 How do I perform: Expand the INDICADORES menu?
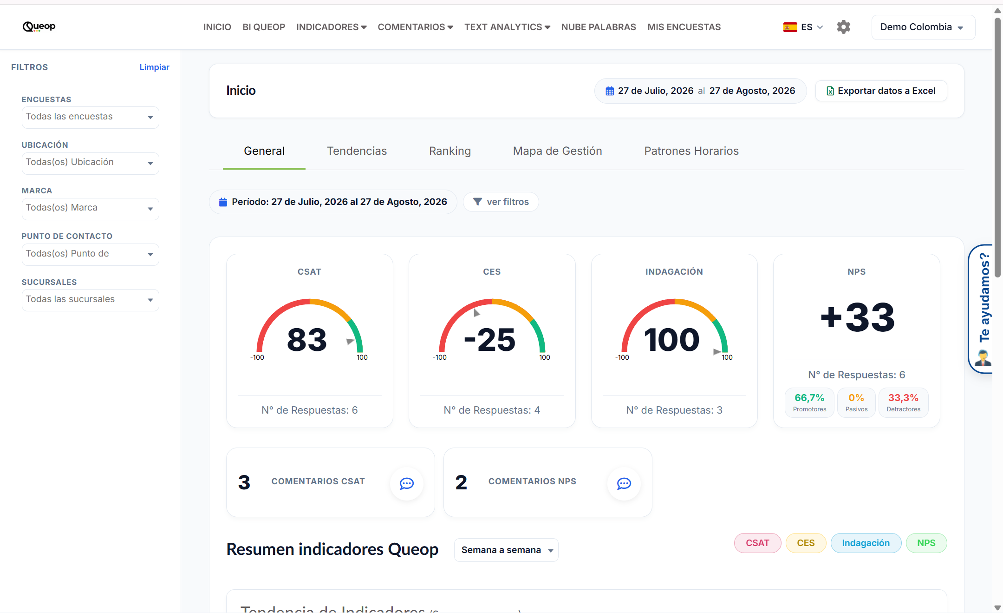(332, 27)
